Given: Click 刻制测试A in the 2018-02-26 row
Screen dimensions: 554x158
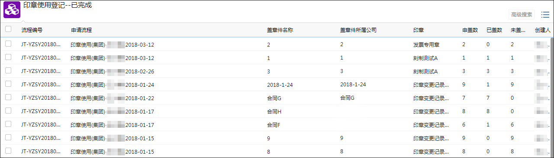Looking at the screenshot, I should pyautogui.click(x=425, y=72).
